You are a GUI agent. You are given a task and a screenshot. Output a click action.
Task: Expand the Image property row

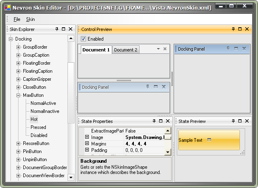pyautogui.click(x=87, y=137)
